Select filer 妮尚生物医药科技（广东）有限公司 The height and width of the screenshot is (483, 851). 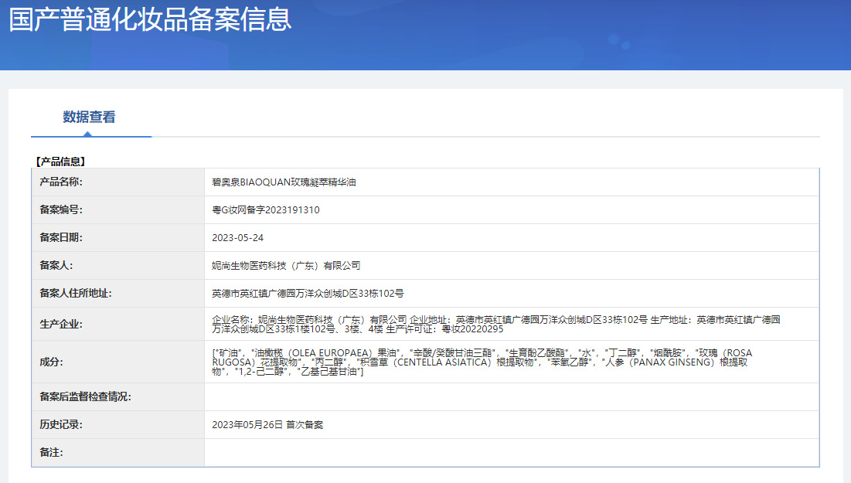[286, 265]
